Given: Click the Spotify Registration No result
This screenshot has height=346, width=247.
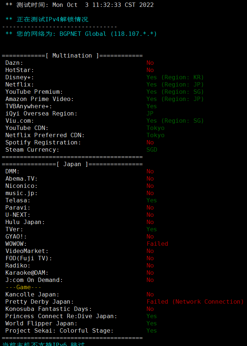Looking at the screenshot, I should pos(150,143).
